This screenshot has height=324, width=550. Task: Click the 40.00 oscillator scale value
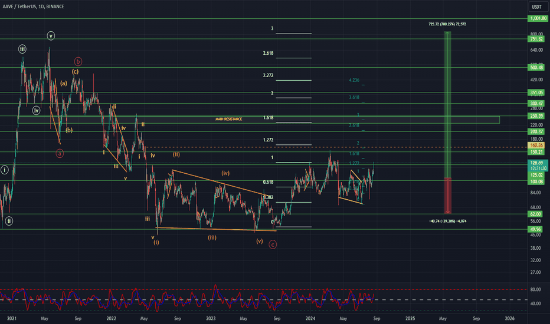coord(536,304)
